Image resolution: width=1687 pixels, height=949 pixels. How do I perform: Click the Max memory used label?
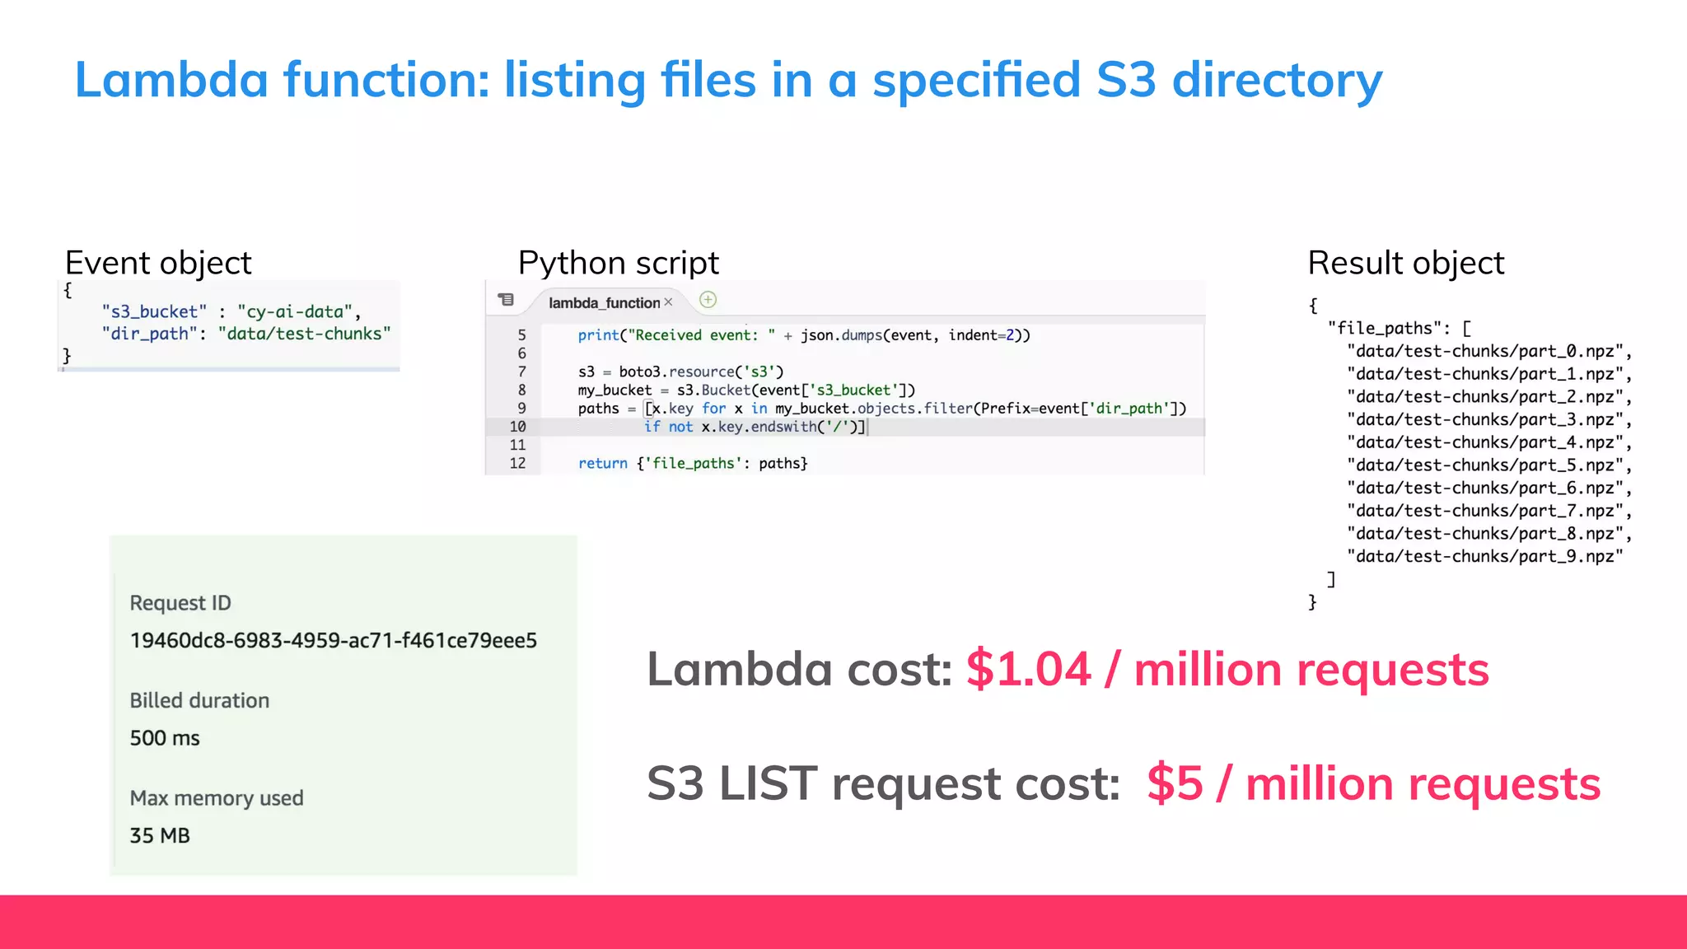point(217,798)
